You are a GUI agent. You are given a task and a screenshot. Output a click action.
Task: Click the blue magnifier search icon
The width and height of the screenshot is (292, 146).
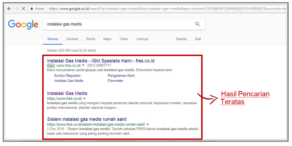coord(197,24)
